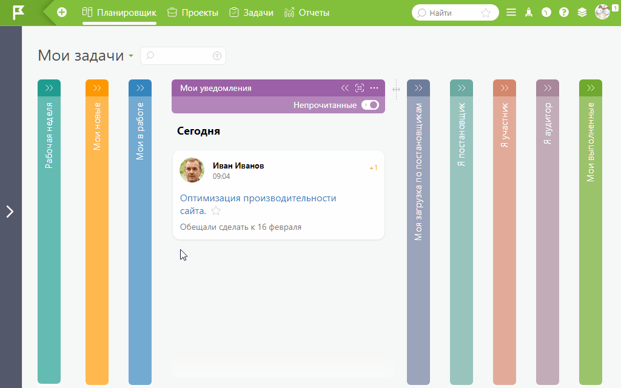The height and width of the screenshot is (388, 621).
Task: Click the timer clock icon
Action: 546,12
